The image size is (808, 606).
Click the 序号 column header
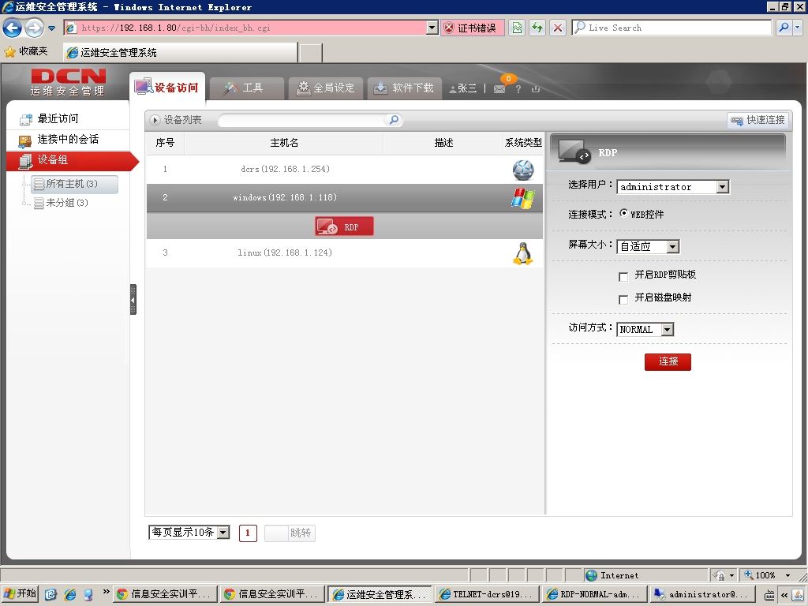[165, 143]
